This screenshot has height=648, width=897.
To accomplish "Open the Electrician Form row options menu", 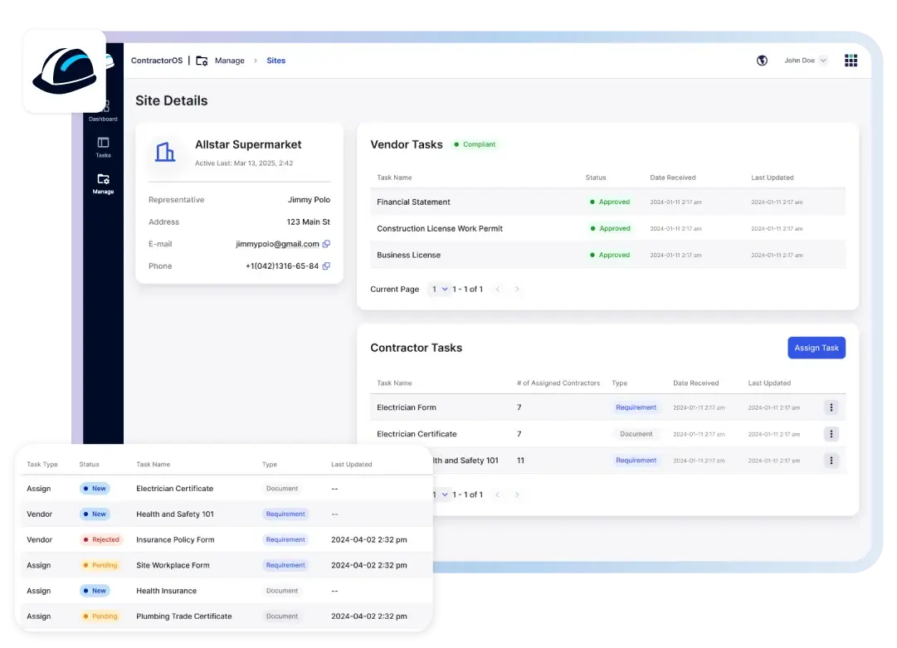I will pyautogui.click(x=831, y=407).
